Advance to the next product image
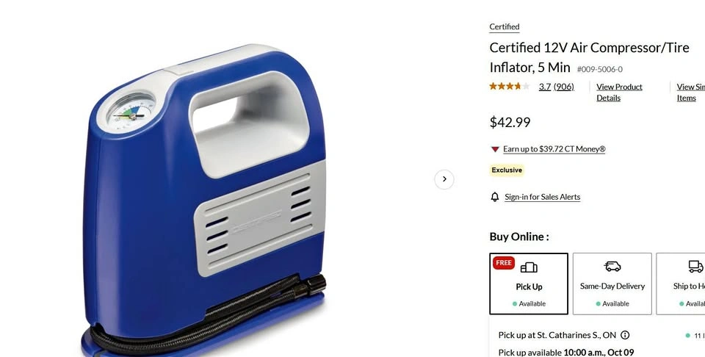Screen dimensions: 705x357 [x=444, y=179]
